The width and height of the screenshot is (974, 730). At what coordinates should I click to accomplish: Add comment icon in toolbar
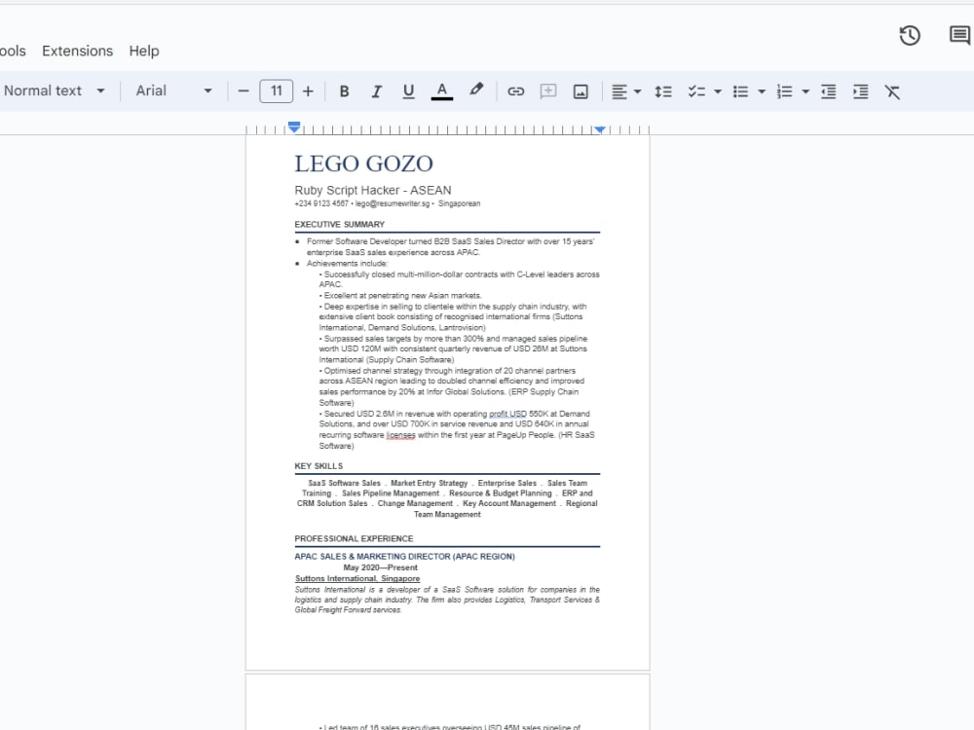tap(547, 91)
